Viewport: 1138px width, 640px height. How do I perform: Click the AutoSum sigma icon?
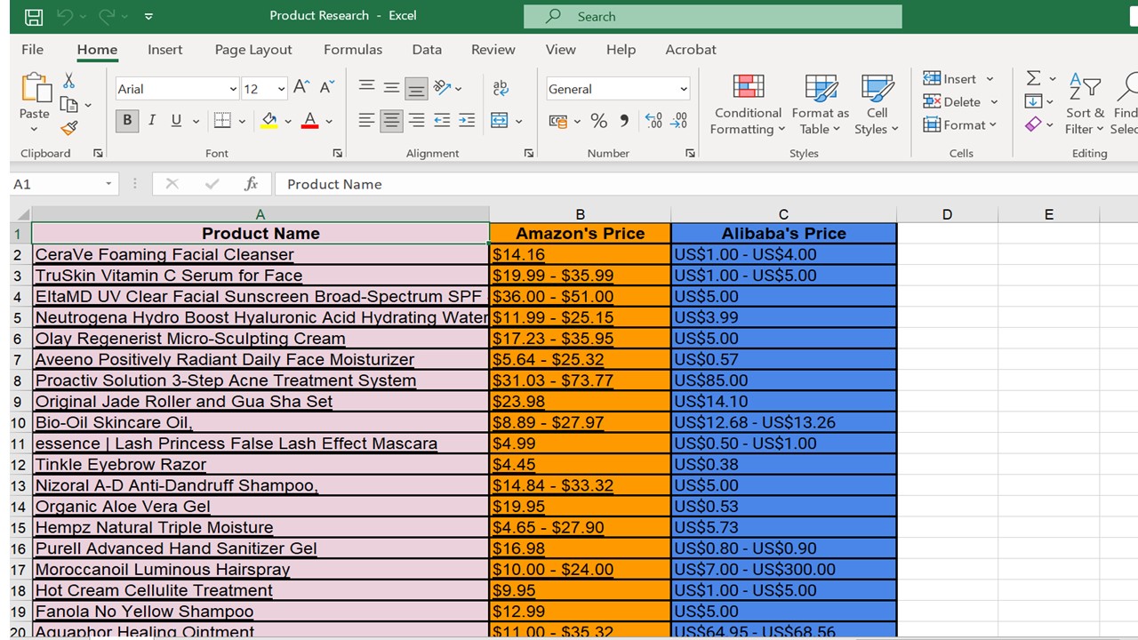pos(1033,78)
